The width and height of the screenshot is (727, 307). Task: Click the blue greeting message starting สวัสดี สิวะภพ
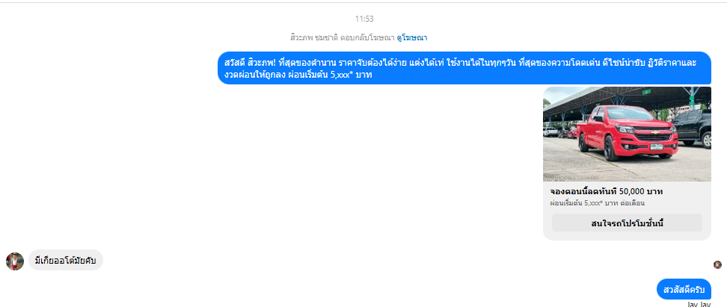[x=464, y=68]
